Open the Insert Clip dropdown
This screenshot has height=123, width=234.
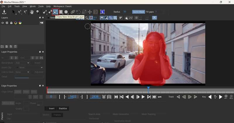[29, 68]
